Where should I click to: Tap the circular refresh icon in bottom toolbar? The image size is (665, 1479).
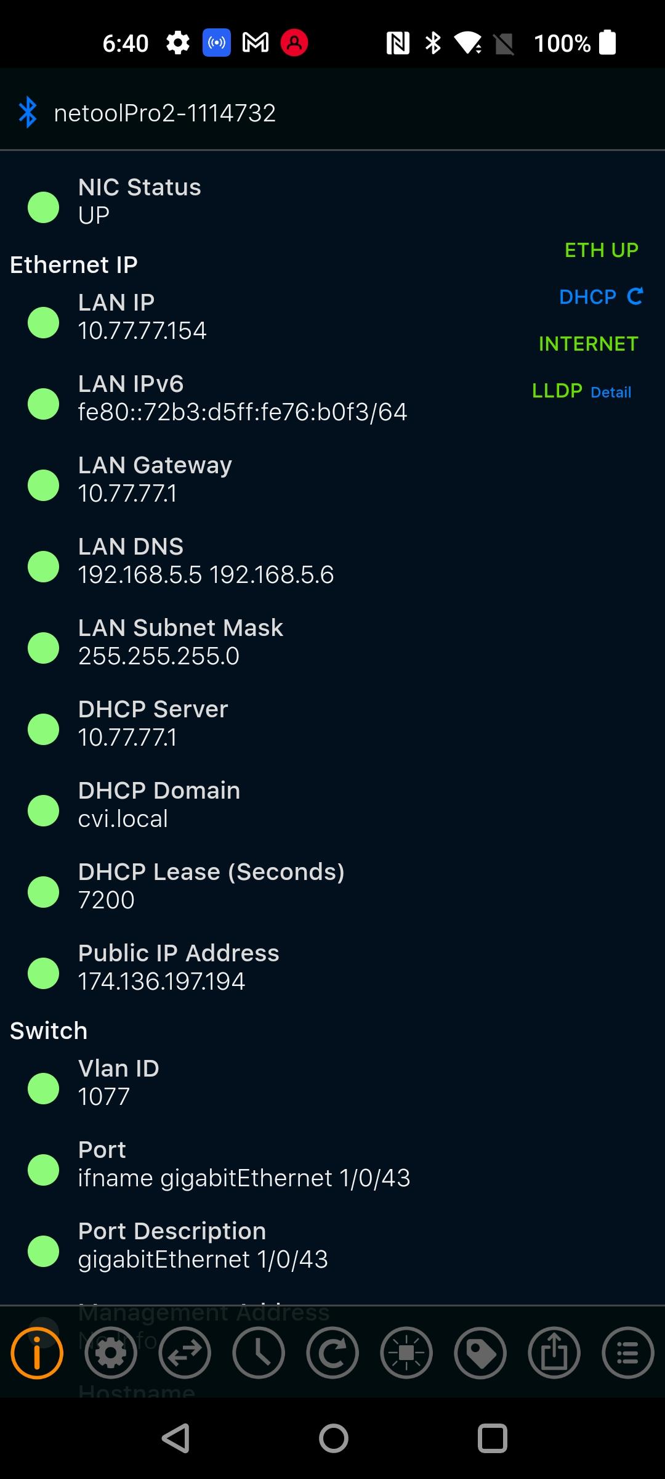click(x=332, y=1353)
